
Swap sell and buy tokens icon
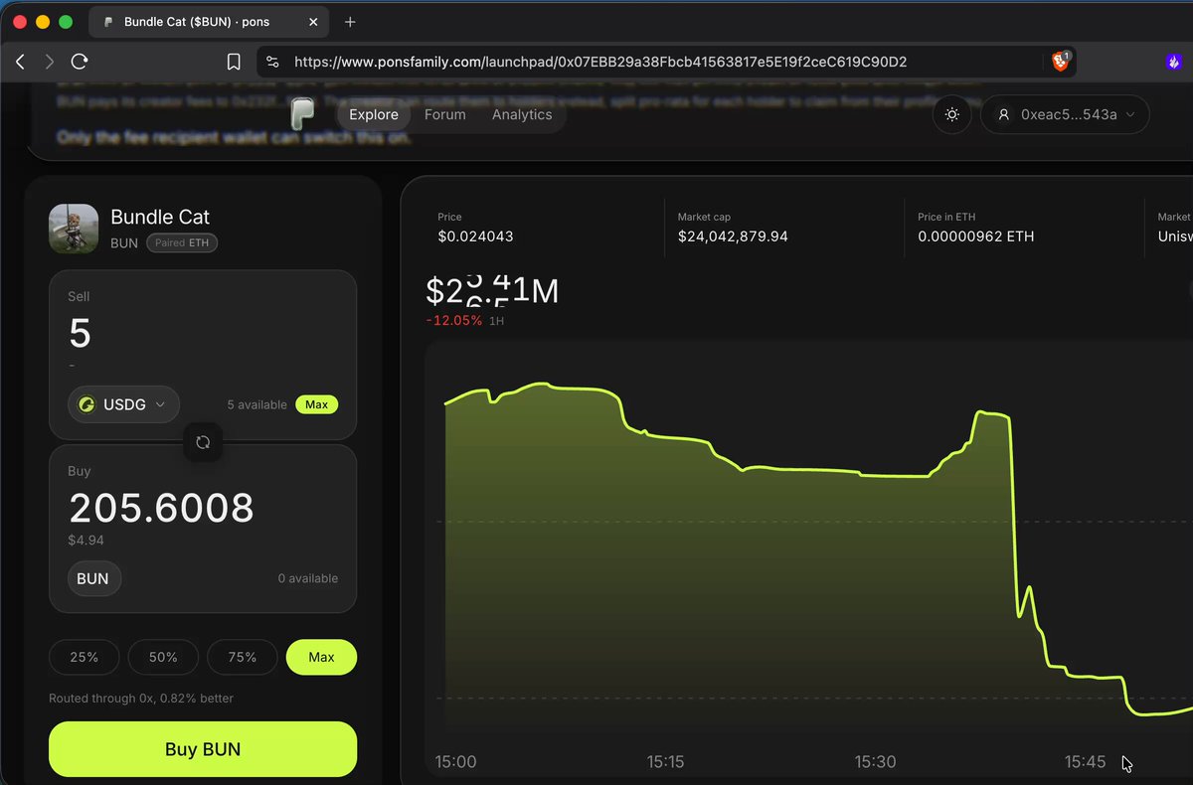[x=203, y=442]
